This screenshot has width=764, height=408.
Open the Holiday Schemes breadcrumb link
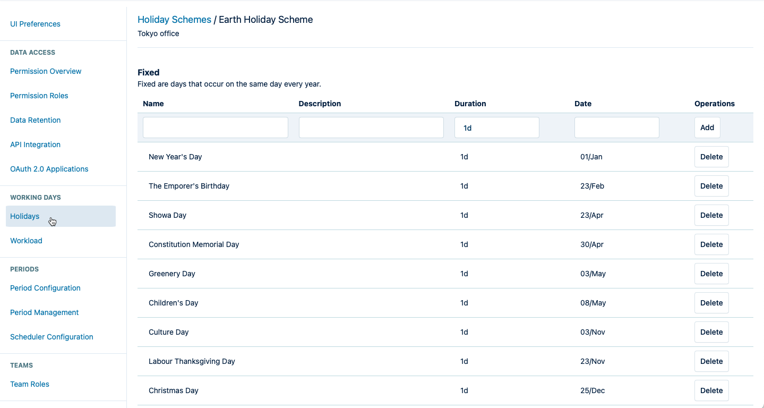click(174, 20)
